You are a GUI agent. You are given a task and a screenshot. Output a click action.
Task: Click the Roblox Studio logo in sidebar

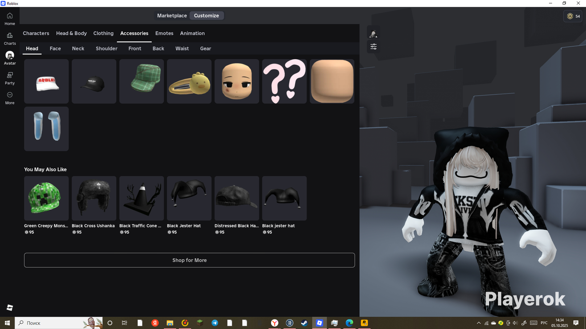point(10,307)
